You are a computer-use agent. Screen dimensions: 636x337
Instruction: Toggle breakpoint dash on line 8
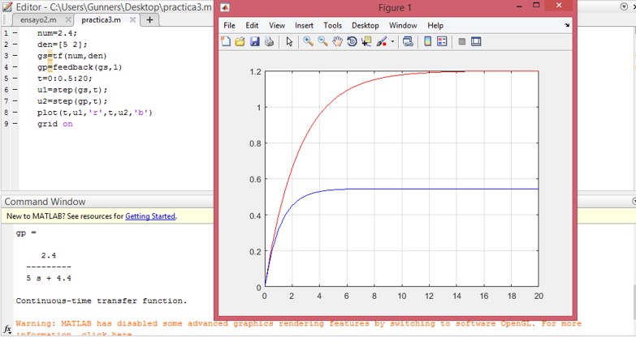(x=15, y=113)
